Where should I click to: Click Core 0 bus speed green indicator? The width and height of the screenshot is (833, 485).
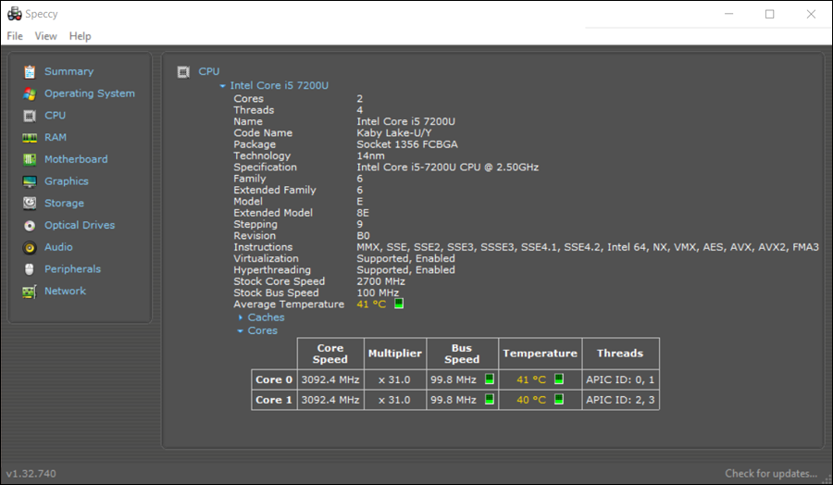490,379
